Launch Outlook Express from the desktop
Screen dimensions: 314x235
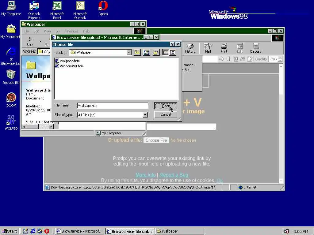coord(34,10)
